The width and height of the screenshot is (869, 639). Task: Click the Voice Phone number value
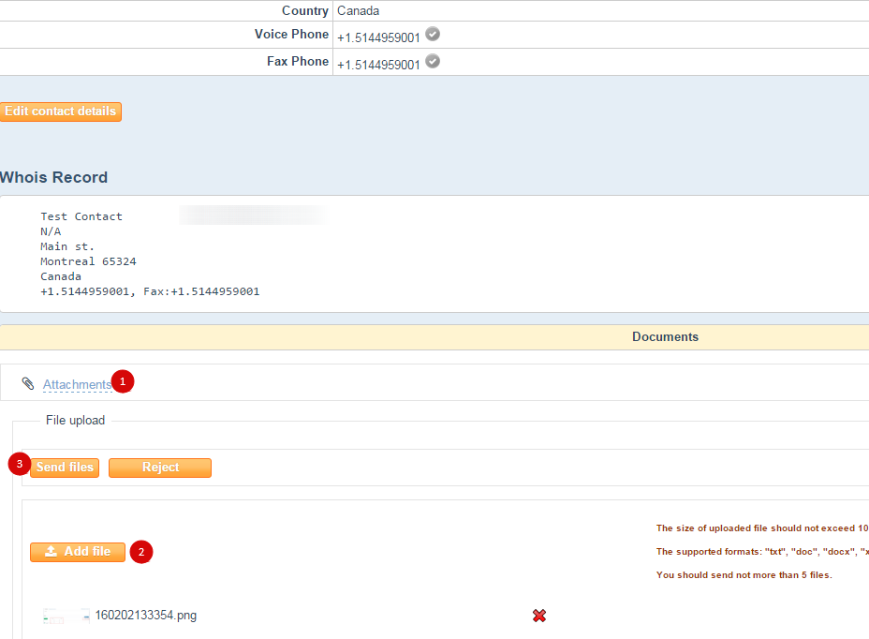[378, 37]
